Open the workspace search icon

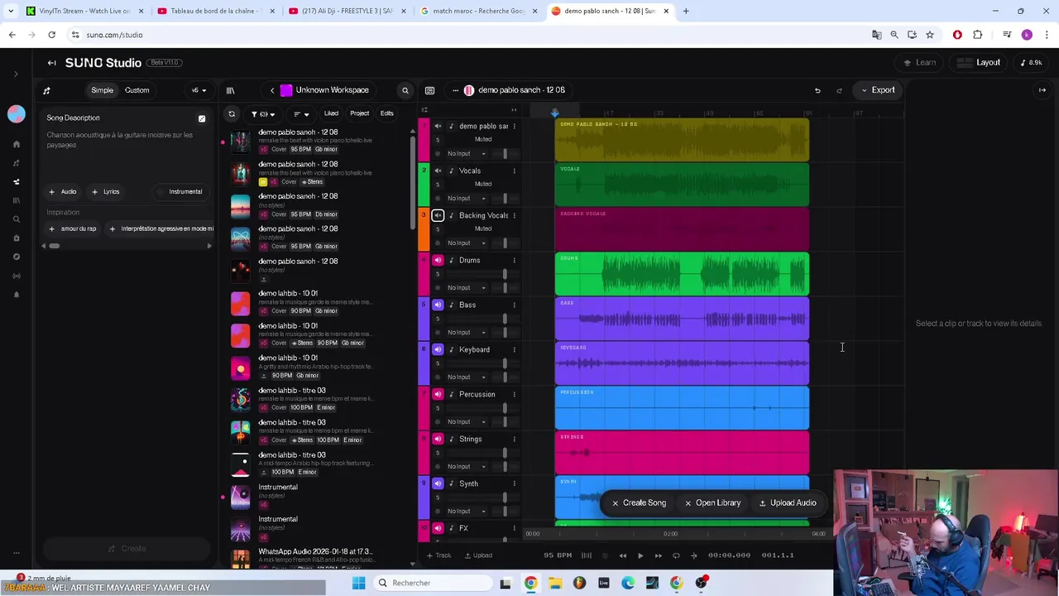tap(405, 90)
